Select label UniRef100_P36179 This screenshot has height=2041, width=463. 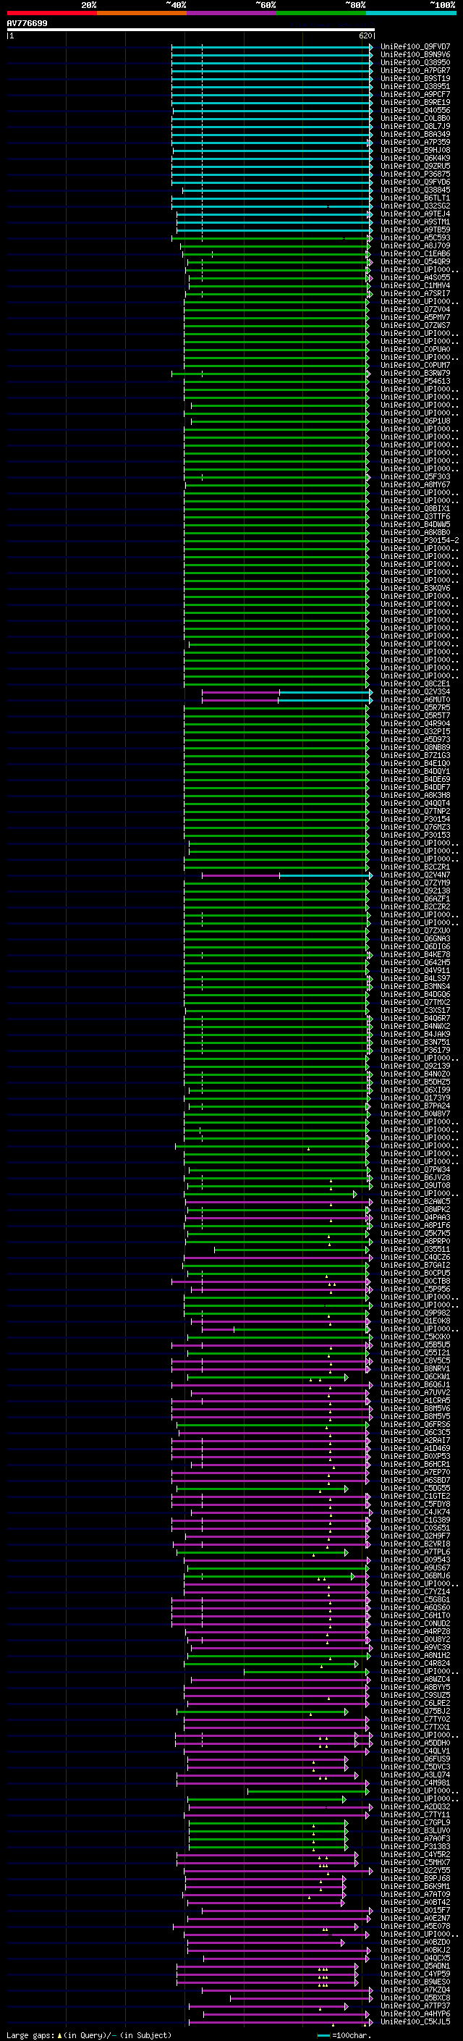point(415,1050)
